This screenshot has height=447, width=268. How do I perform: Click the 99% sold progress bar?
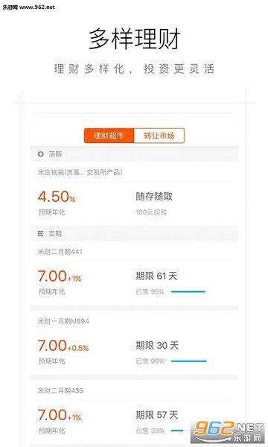[188, 361]
